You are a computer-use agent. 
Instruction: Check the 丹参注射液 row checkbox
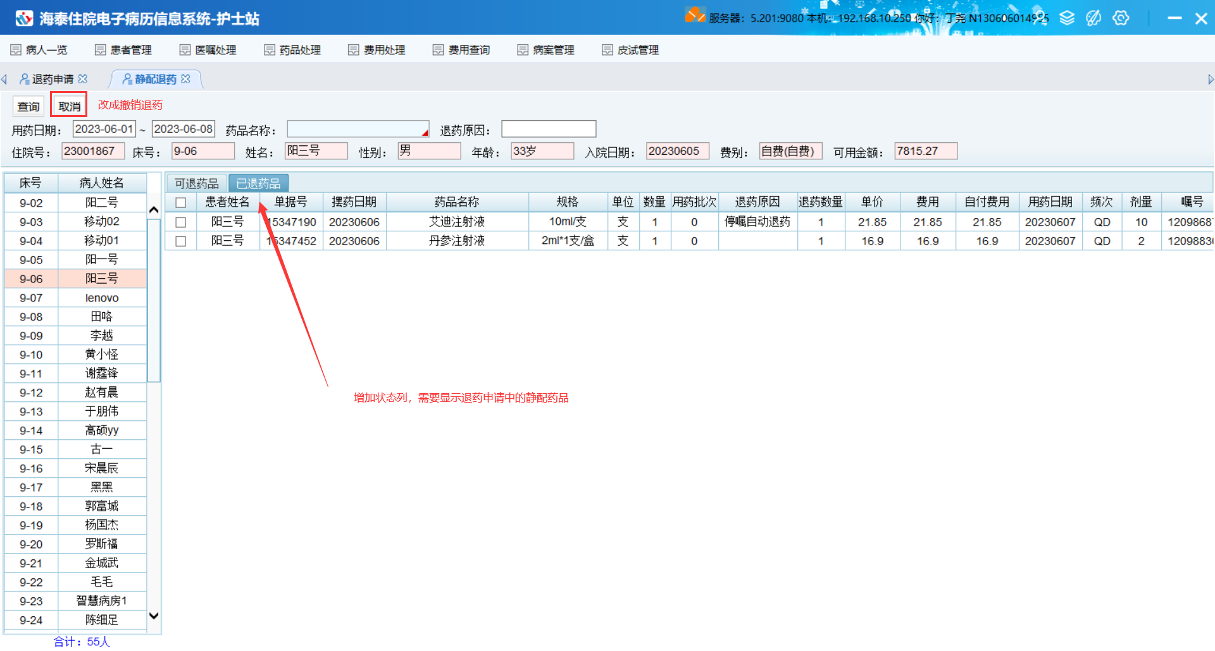[x=181, y=241]
